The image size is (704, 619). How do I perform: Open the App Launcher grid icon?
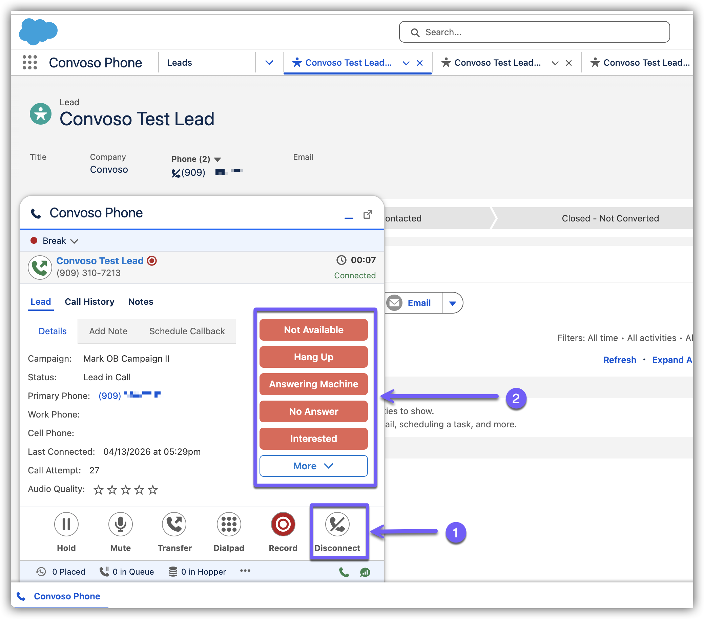point(30,62)
